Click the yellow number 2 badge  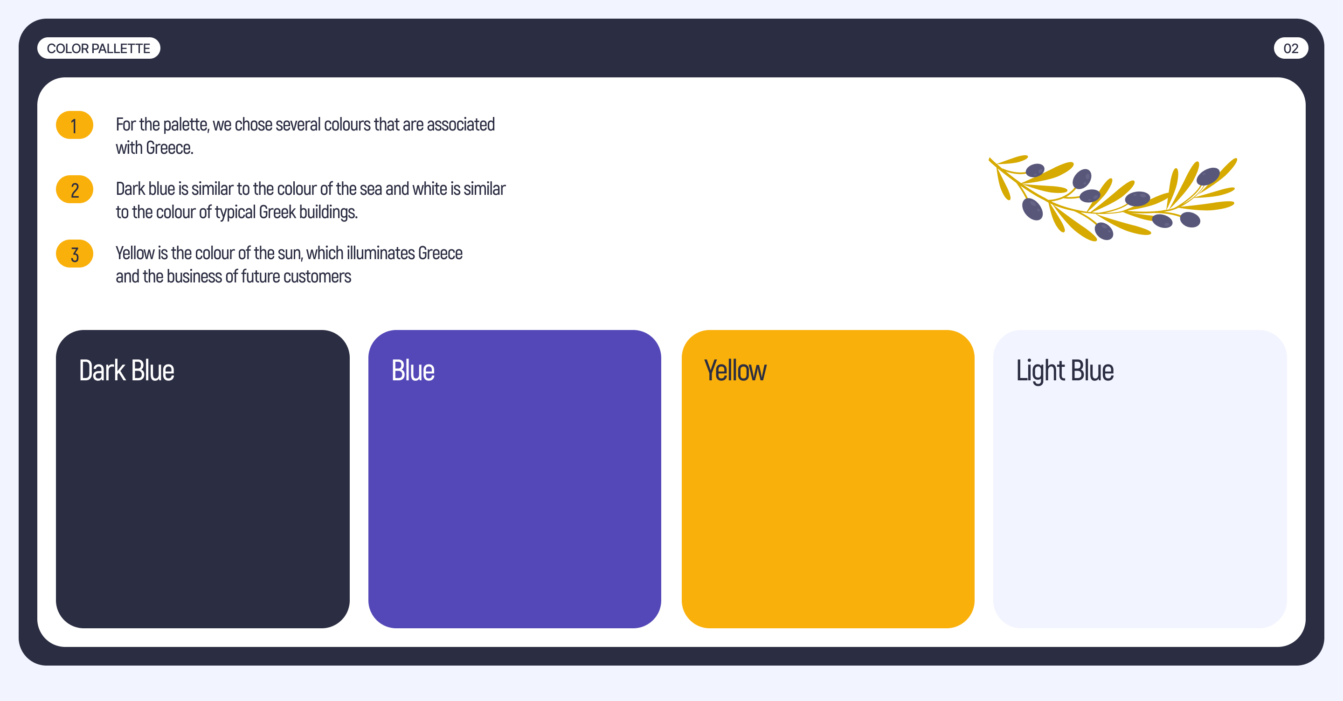(x=75, y=190)
